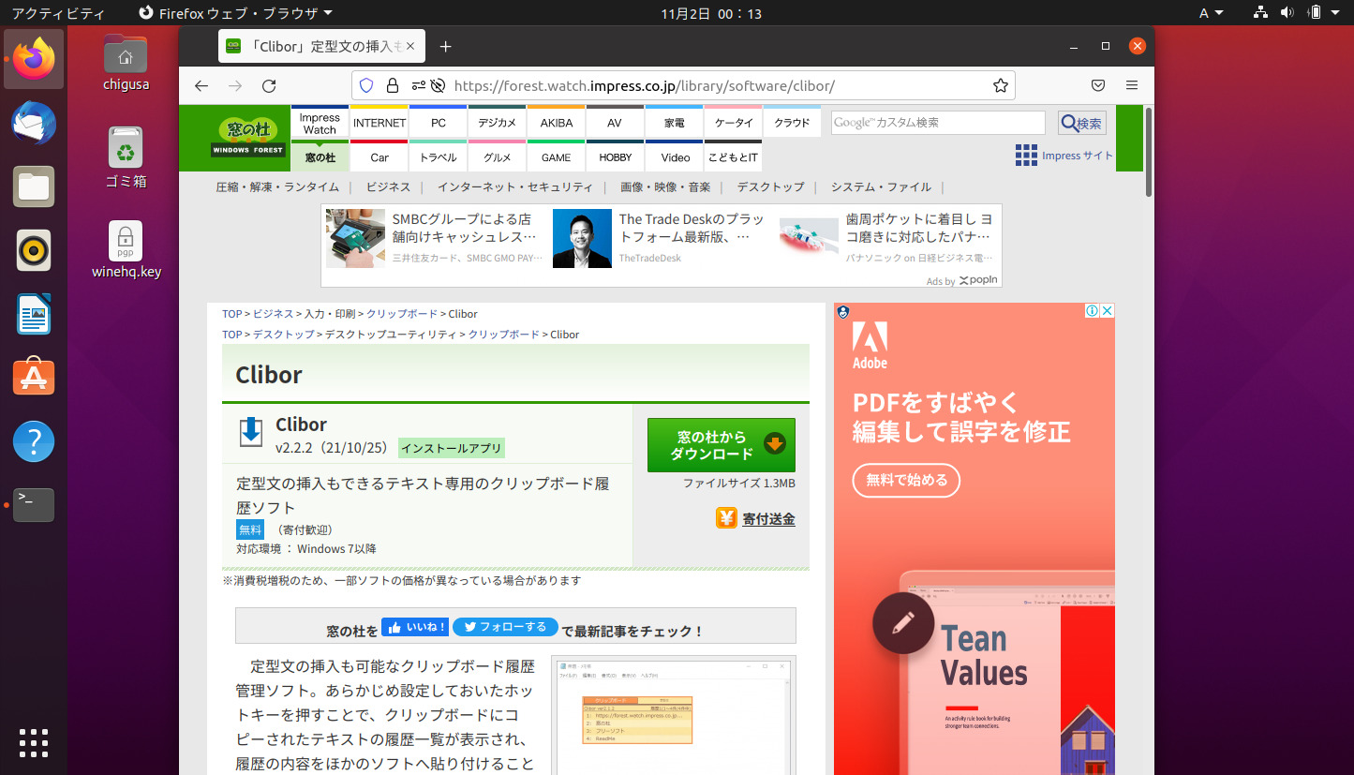1354x775 pixels.
Task: Click the Adobe ad info icon
Action: point(1092,311)
